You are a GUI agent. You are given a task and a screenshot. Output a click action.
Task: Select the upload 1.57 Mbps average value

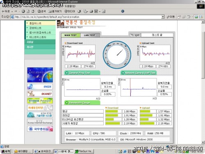tap(164, 111)
